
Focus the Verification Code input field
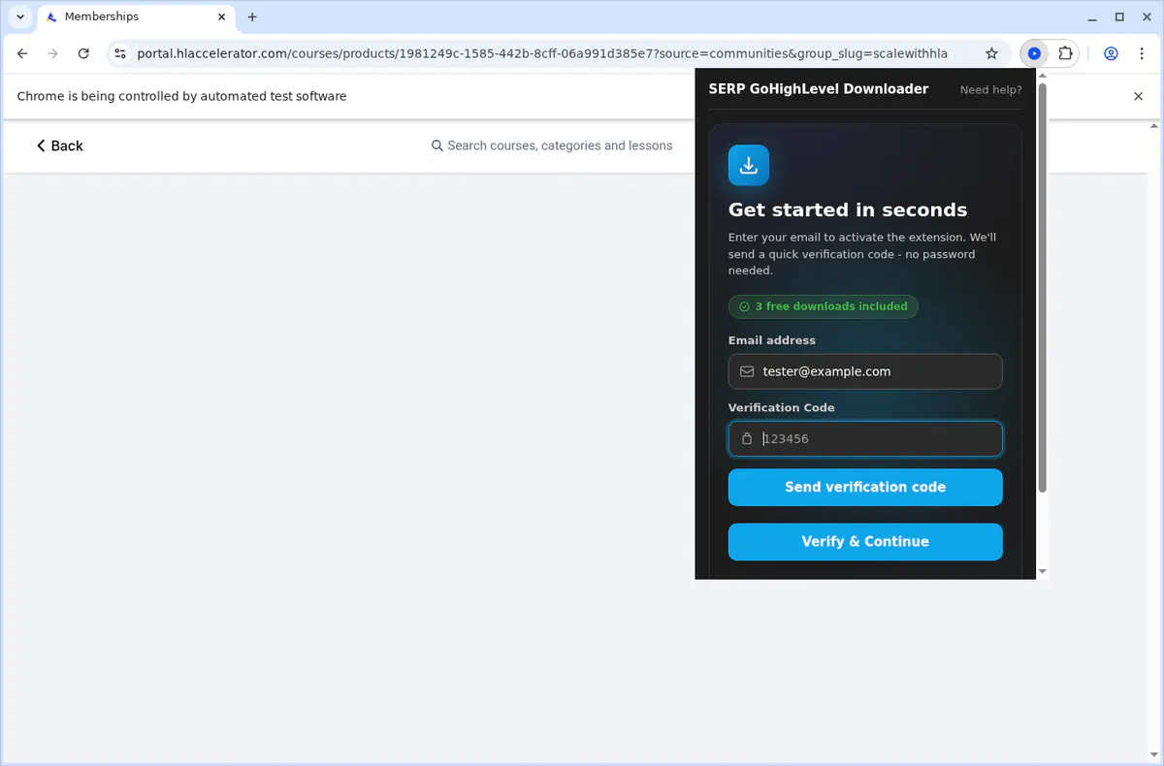(865, 438)
